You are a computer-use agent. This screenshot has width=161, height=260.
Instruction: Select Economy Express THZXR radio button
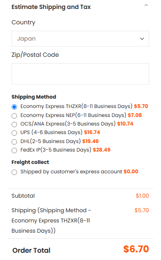[x=14, y=107]
